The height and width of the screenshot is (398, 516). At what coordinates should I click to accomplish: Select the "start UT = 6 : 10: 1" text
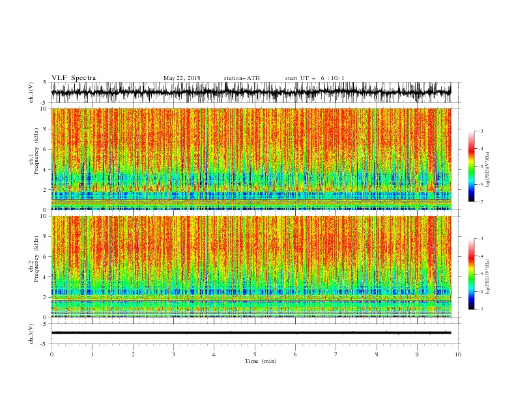pyautogui.click(x=314, y=78)
